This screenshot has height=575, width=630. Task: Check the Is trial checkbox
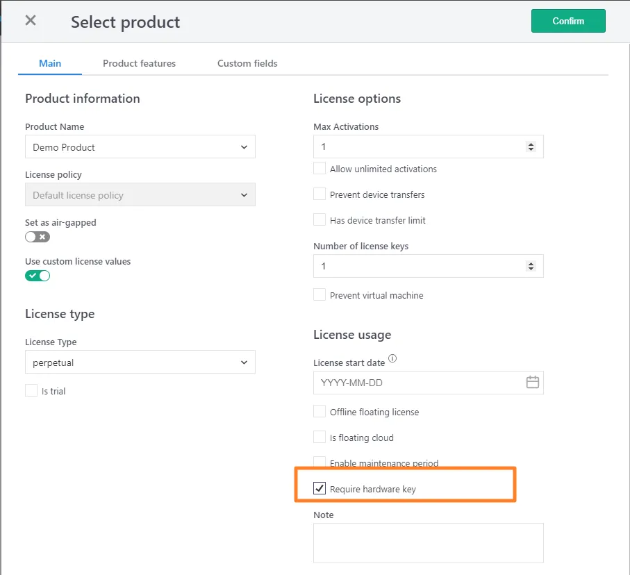(x=31, y=391)
